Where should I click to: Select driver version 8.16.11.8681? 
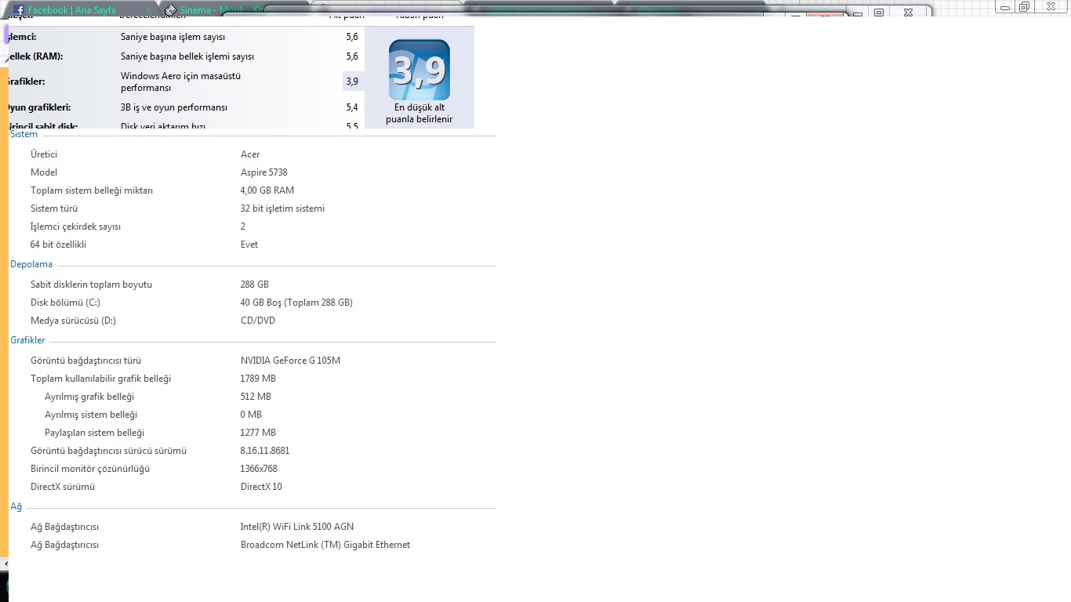tap(265, 451)
